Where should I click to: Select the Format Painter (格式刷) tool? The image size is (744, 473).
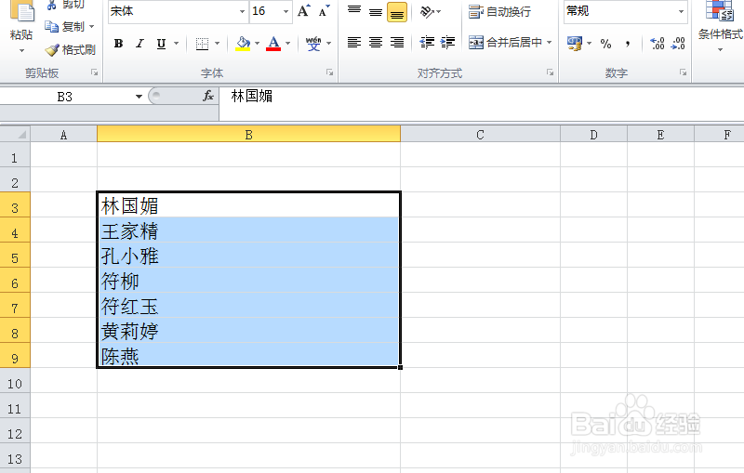(71, 50)
